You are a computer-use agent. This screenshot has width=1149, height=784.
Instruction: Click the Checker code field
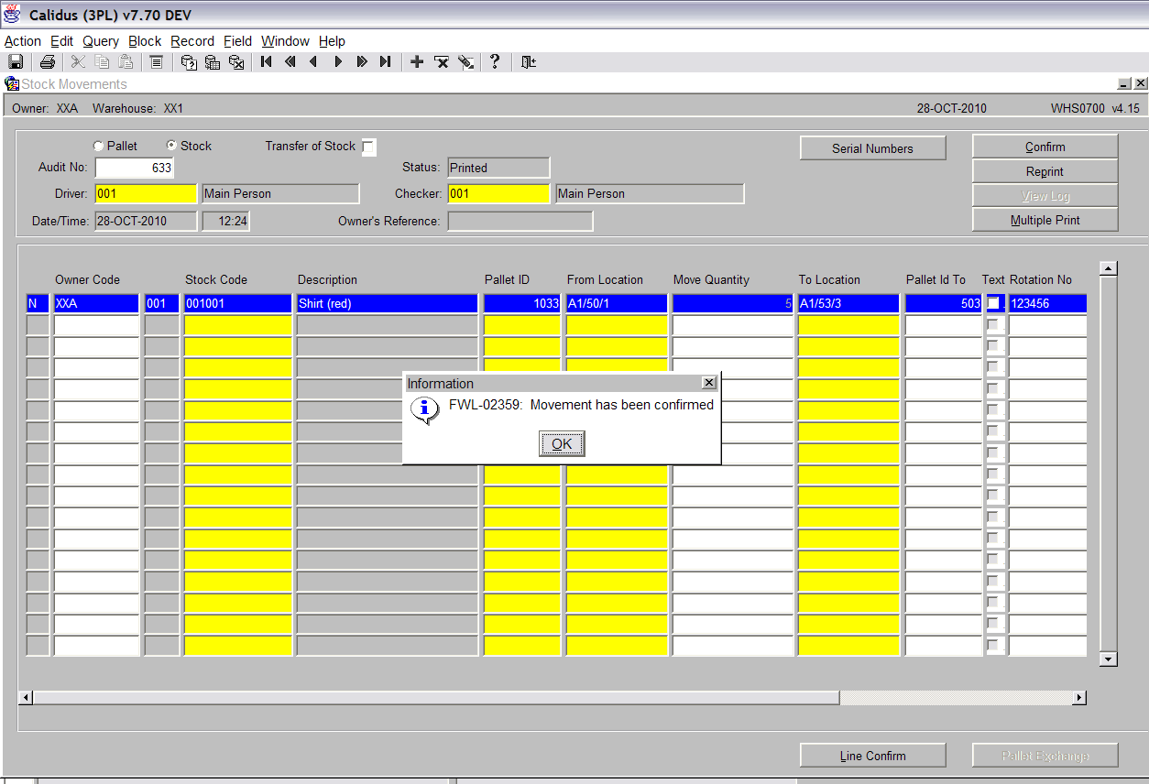(x=498, y=193)
